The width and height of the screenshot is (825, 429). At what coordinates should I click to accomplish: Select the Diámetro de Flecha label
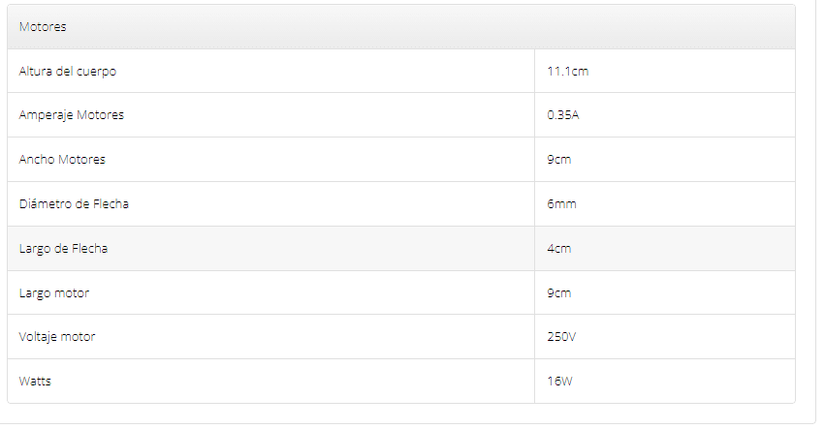coord(74,204)
